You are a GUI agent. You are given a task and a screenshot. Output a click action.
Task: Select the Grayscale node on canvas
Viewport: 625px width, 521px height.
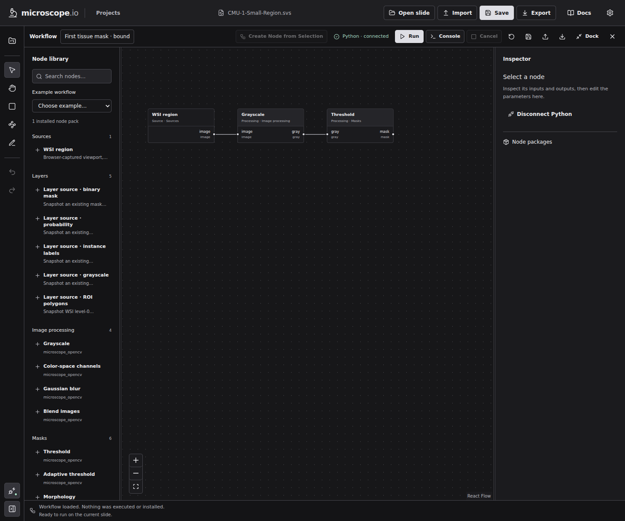coord(270,126)
